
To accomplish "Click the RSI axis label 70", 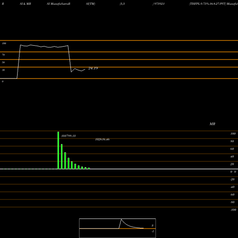I will pyautogui.click(x=3, y=55).
